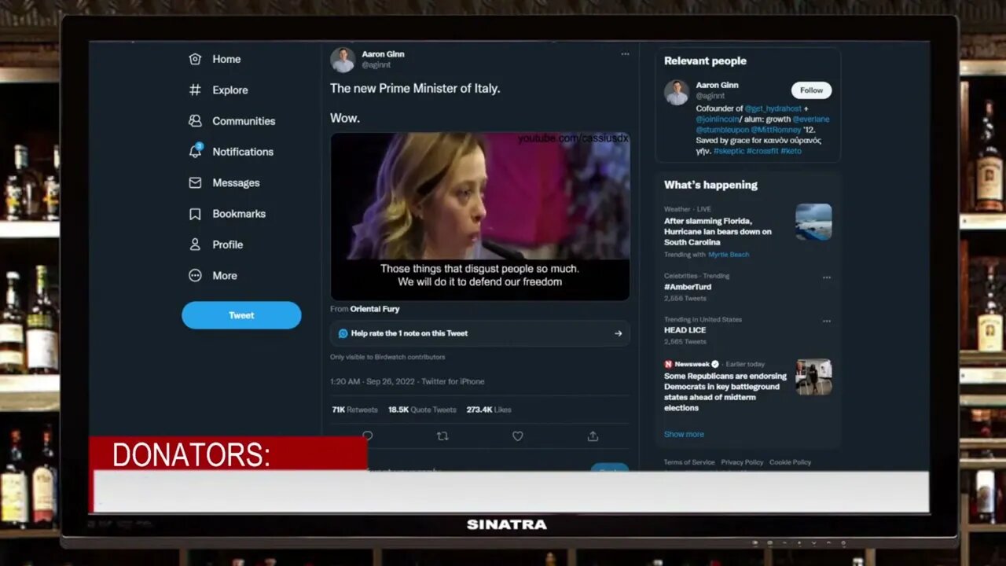
Task: Click the blue Tweet button
Action: tap(241, 315)
